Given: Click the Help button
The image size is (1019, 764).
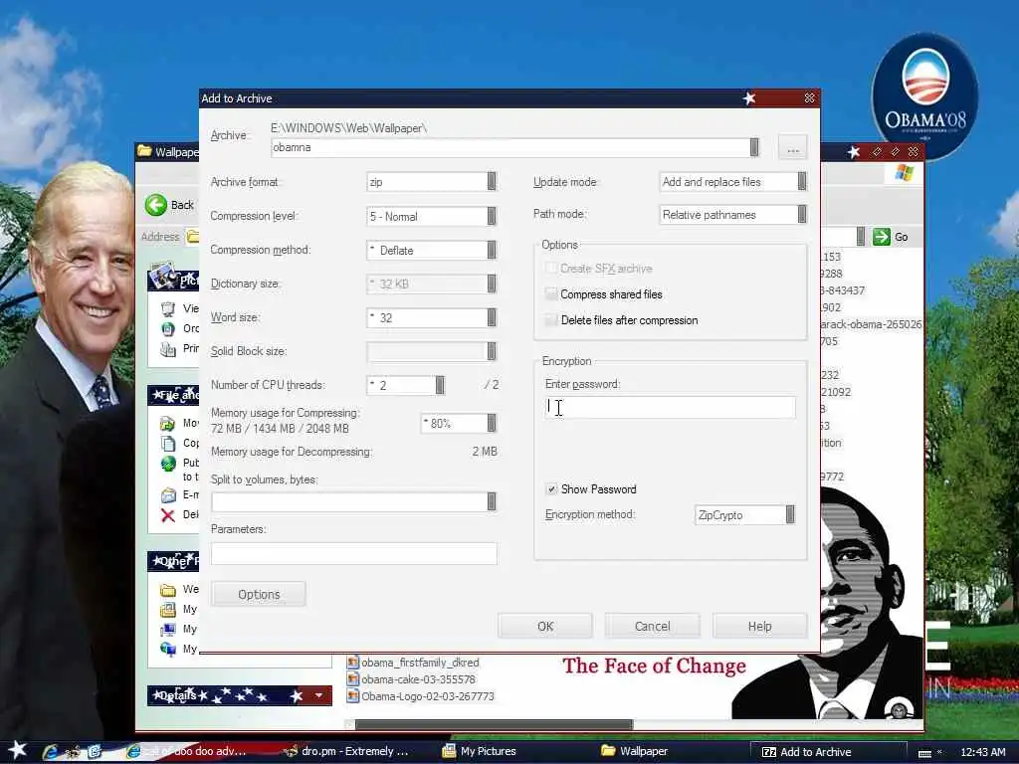Looking at the screenshot, I should click(x=759, y=627).
